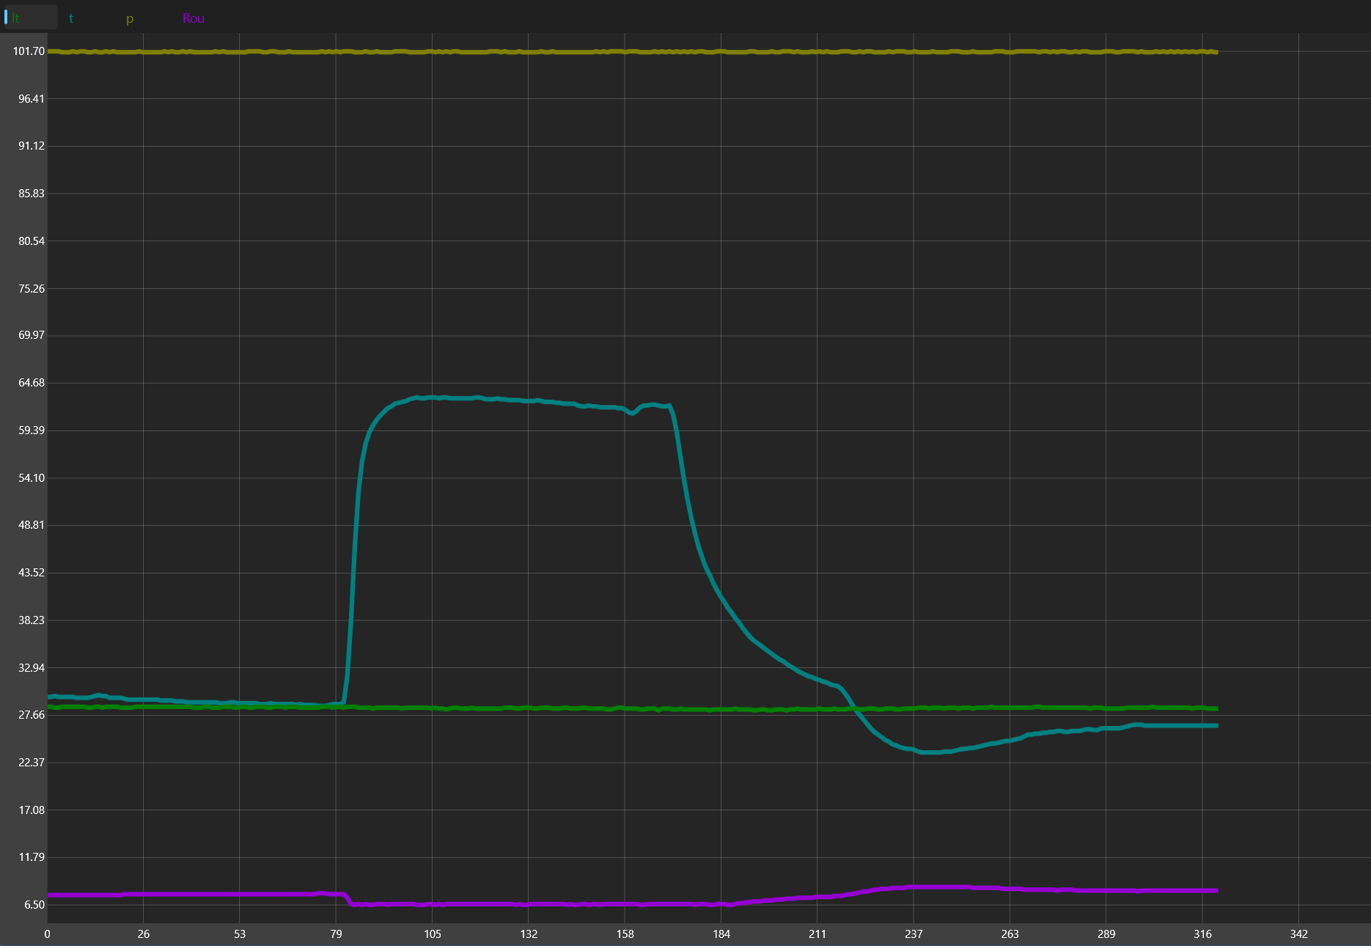Click the purple "Rou" legend entry
Screen dimensions: 1371x946
coord(193,18)
